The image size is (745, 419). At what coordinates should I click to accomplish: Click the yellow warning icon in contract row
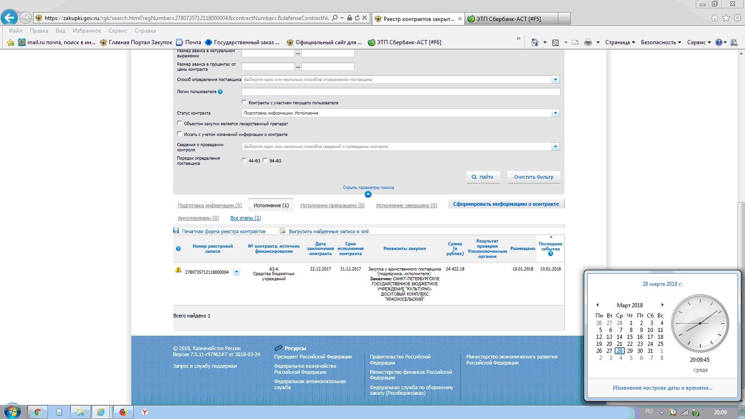178,270
